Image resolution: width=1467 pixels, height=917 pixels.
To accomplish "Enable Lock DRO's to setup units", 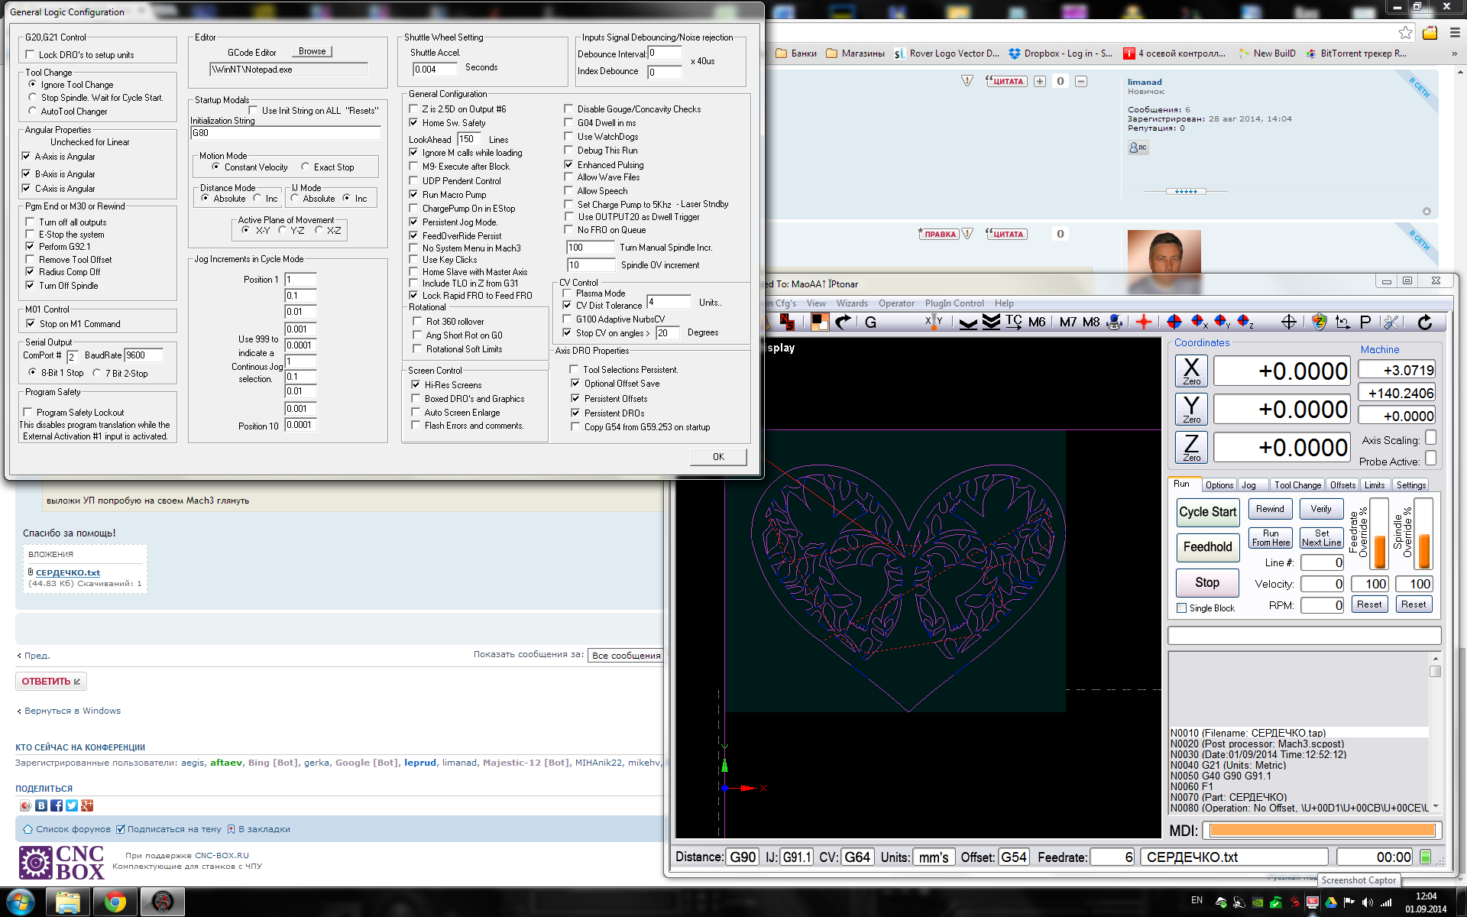I will (x=31, y=55).
